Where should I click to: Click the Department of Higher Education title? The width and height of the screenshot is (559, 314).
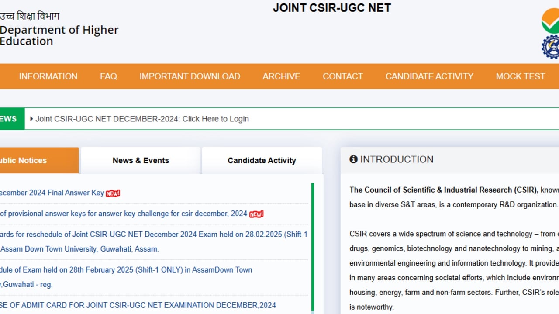click(59, 35)
